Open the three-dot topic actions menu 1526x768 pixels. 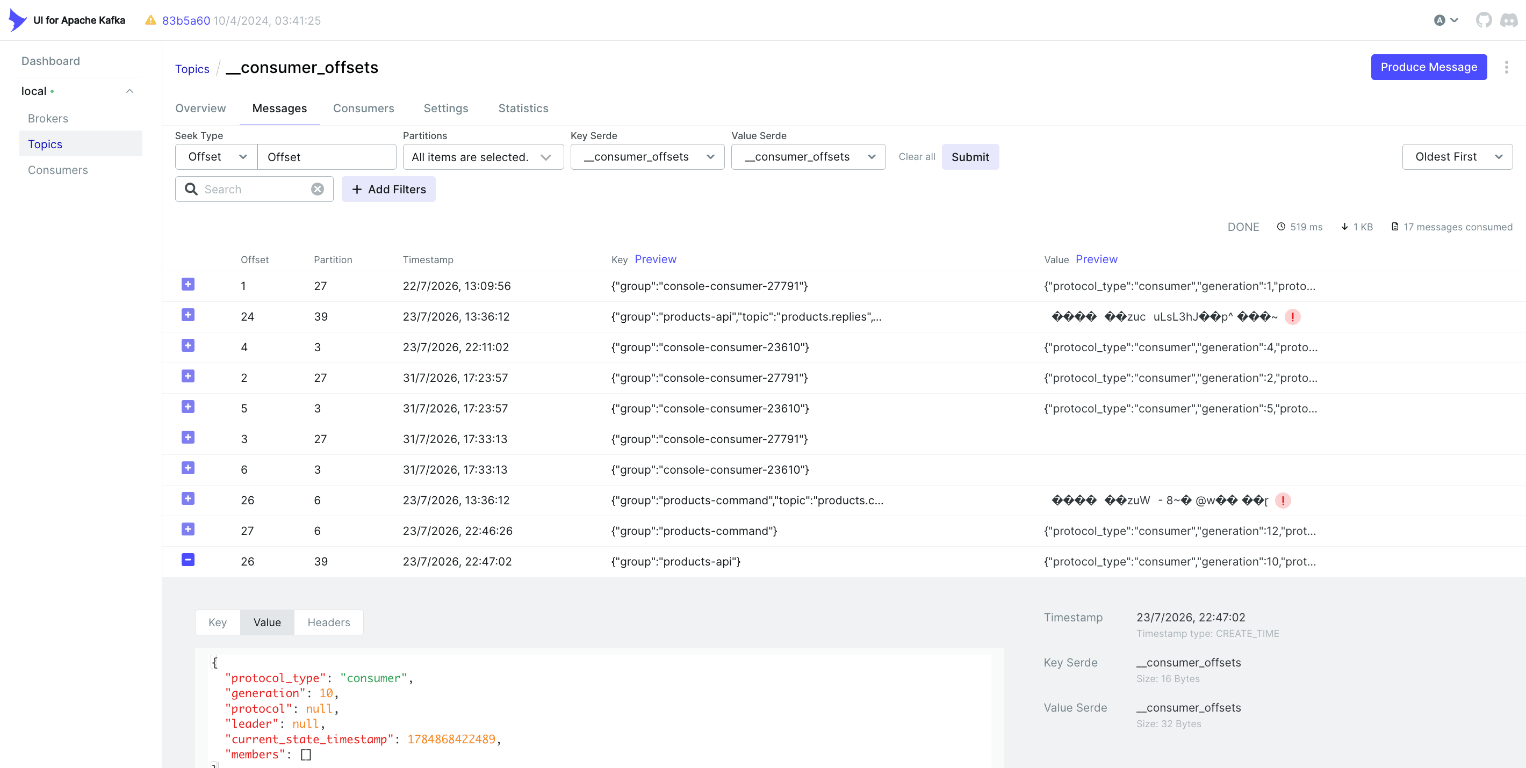[1506, 67]
